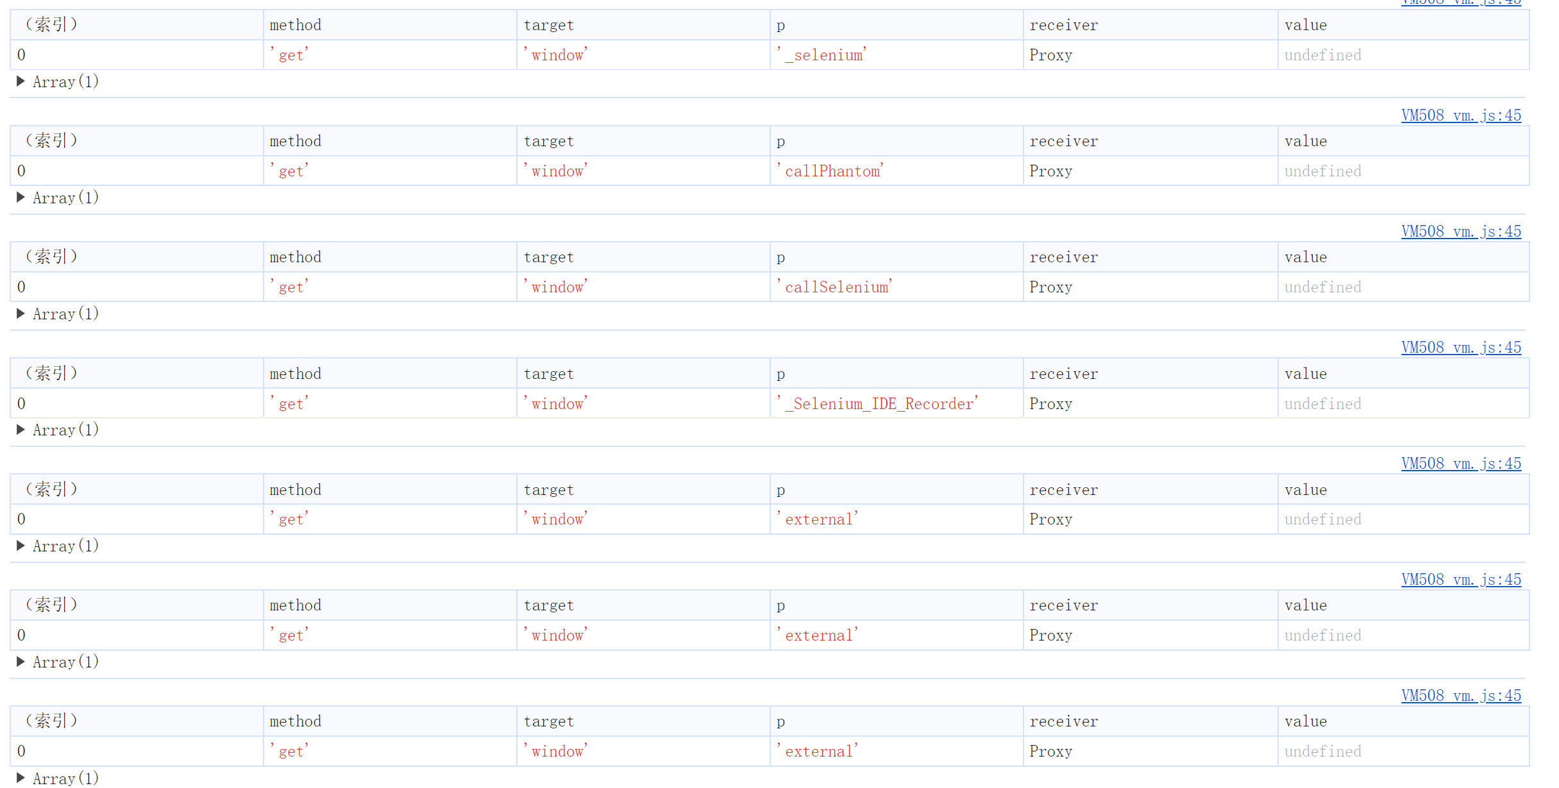Open VM508 vm.js:45 link above the first external table
The image size is (1559, 788).
1460,464
